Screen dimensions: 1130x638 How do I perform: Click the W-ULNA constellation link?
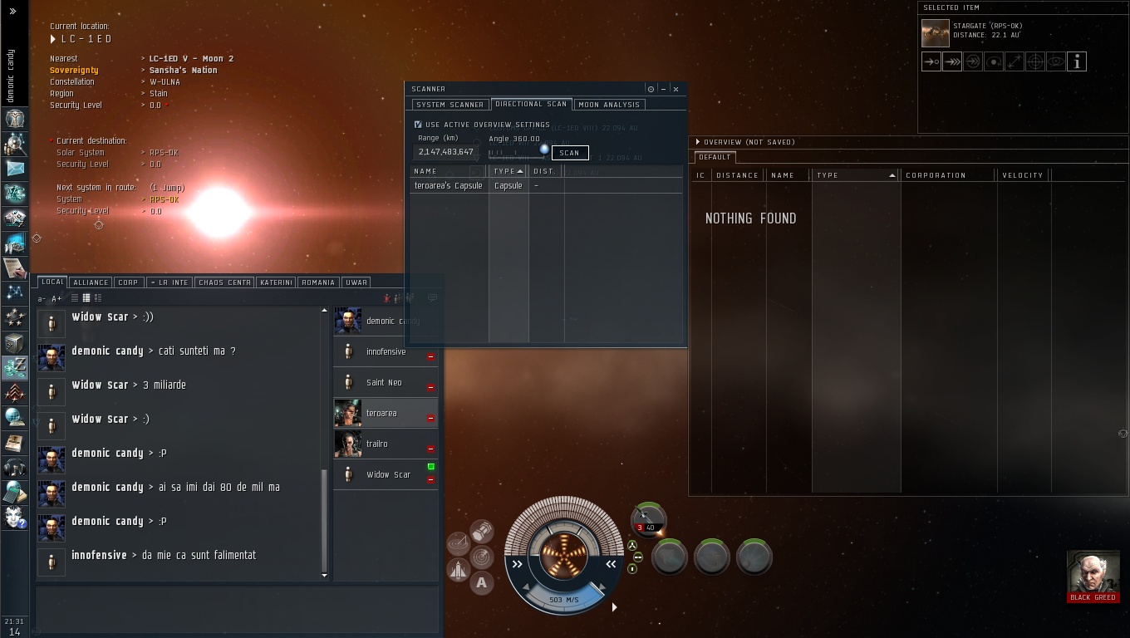(165, 82)
